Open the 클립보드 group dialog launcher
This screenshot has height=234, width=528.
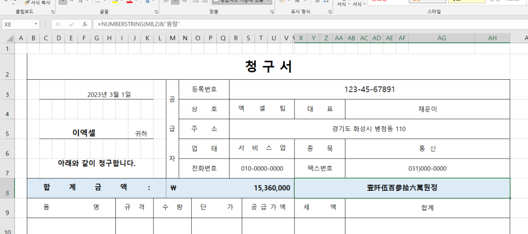point(53,12)
